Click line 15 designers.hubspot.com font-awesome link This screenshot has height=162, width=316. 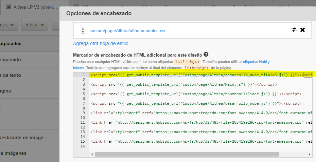point(201,141)
